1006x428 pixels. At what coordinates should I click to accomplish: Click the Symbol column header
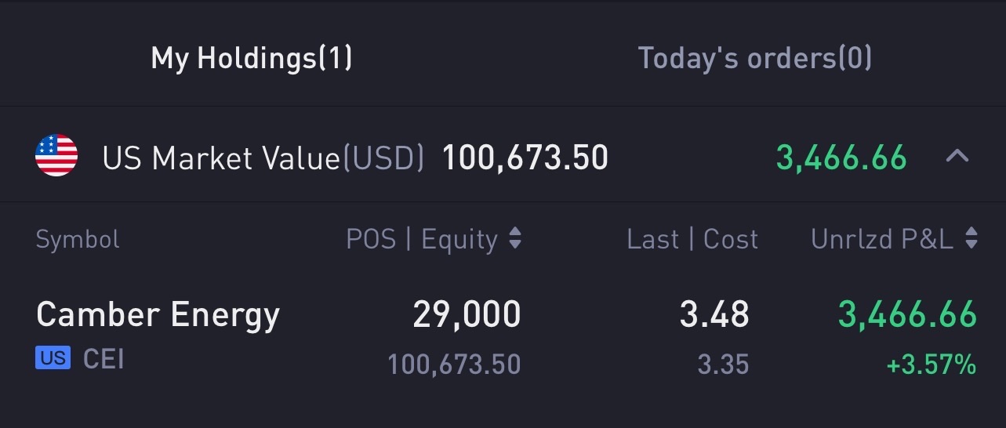tap(78, 240)
